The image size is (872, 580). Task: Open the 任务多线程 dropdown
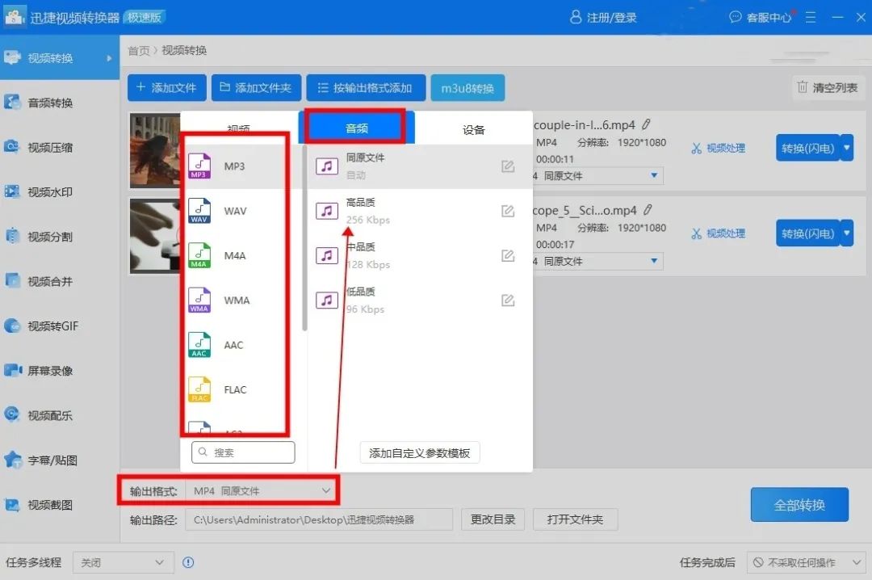[123, 562]
